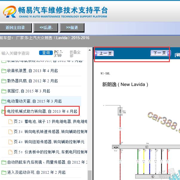This screenshot has height=180, width=180.
Task: Open 页 5：仪表板中的控制单元 page
Action: (50, 152)
